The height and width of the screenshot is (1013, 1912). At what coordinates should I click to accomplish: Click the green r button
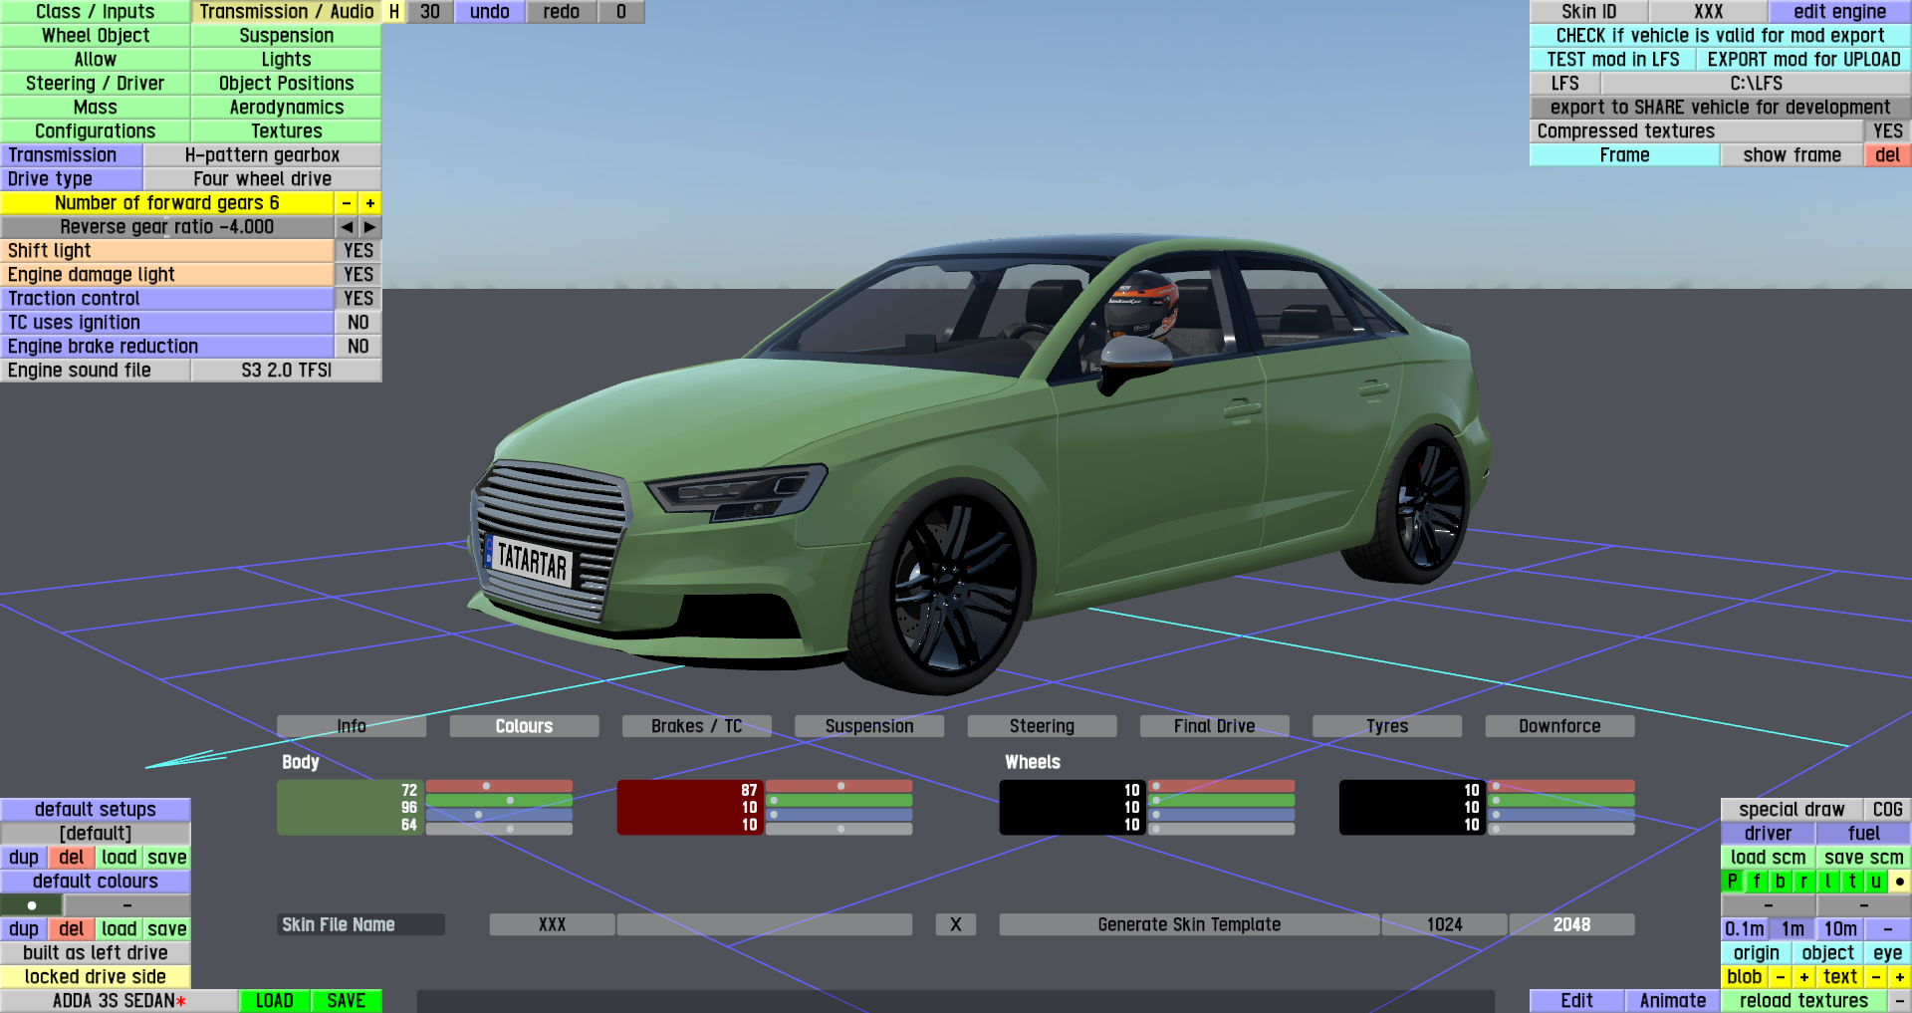(x=1804, y=882)
